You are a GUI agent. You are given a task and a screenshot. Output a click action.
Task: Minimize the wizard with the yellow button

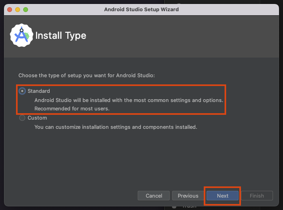pyautogui.click(x=18, y=10)
